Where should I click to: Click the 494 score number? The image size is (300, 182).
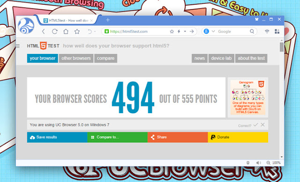coord(133,97)
